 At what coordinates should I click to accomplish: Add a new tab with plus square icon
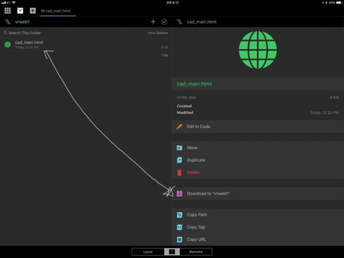coord(32,11)
